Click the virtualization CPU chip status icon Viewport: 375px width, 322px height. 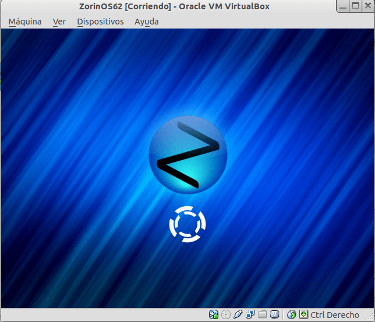coord(275,315)
